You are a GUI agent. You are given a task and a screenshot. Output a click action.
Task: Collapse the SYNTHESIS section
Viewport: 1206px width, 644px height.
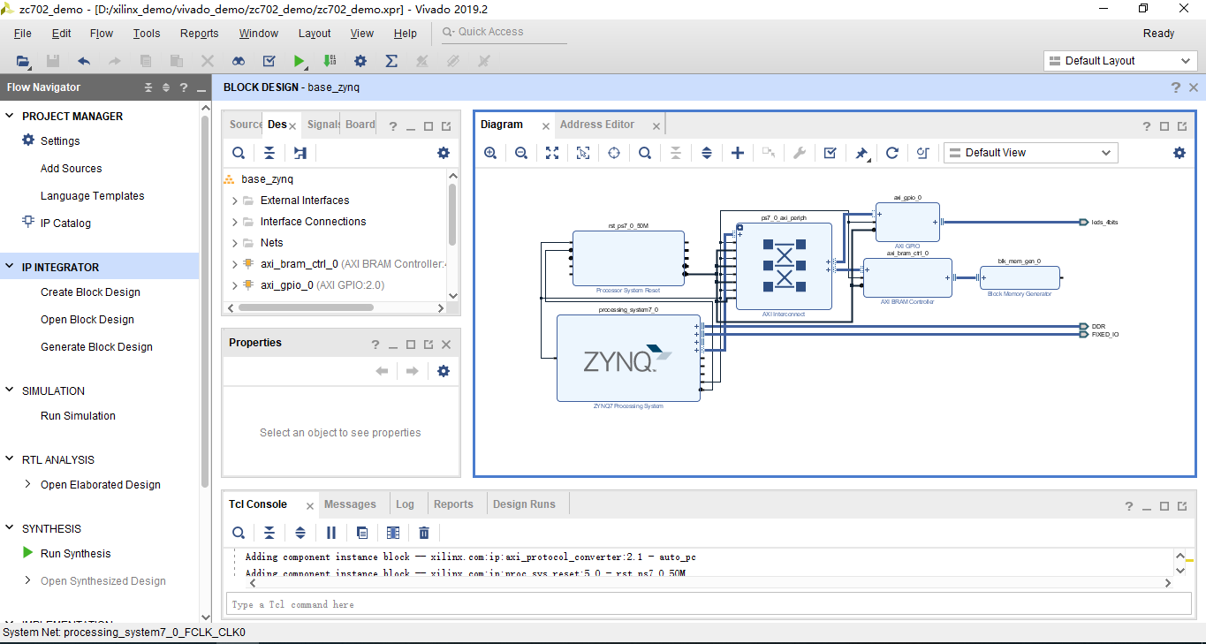pos(10,529)
